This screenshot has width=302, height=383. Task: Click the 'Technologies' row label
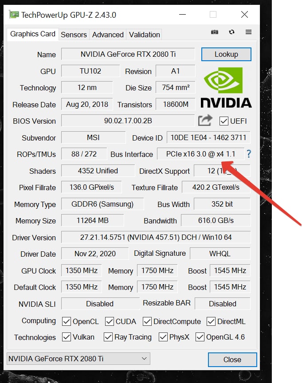pyautogui.click(x=35, y=337)
